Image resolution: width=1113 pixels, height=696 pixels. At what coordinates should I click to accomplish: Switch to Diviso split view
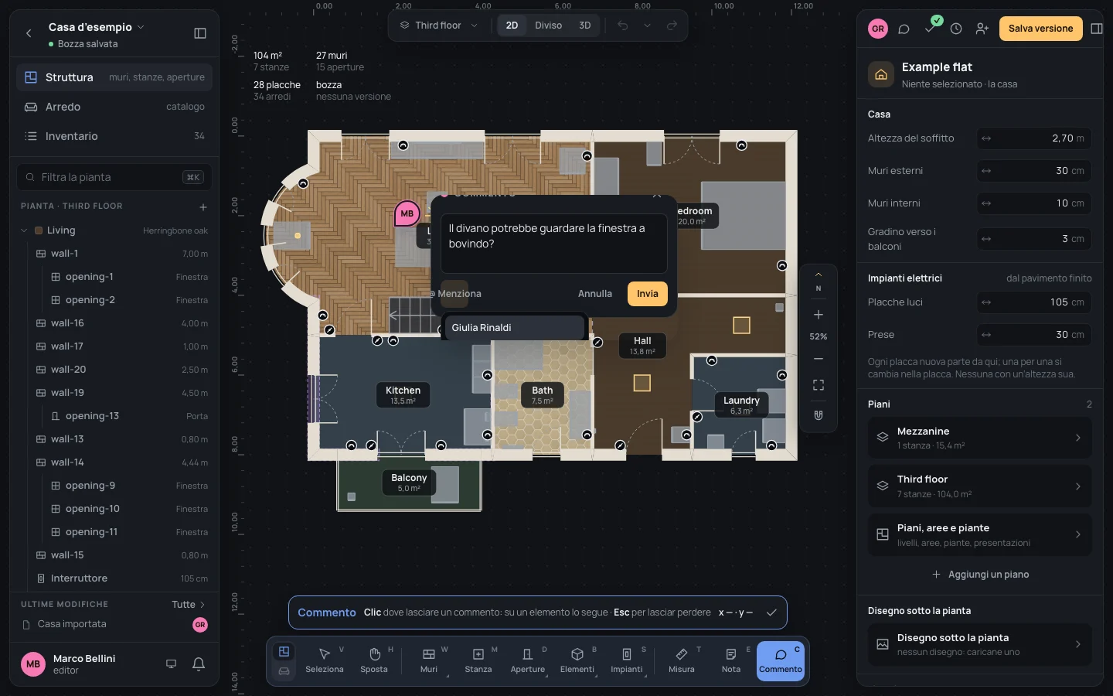549,26
